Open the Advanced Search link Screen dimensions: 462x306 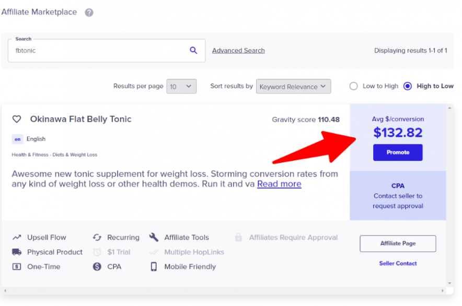[238, 51]
